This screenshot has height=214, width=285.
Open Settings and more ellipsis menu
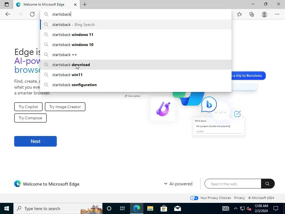coord(277,14)
